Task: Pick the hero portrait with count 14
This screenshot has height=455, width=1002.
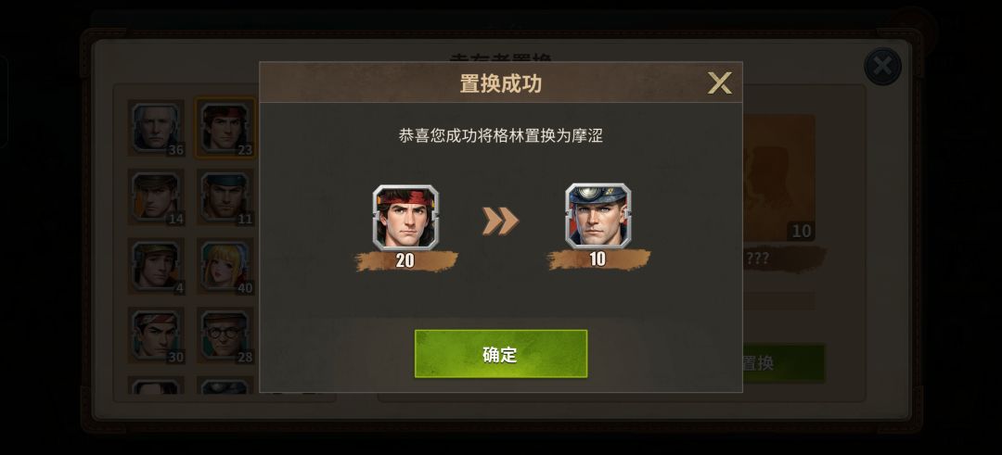Action: (156, 196)
